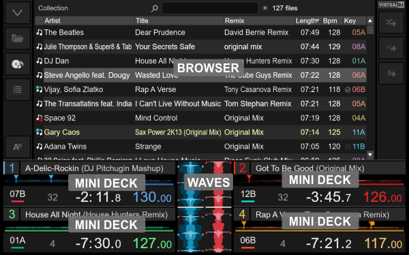Click the font size icon in sidebar
Screen dimensions: 409x255
click(18, 147)
